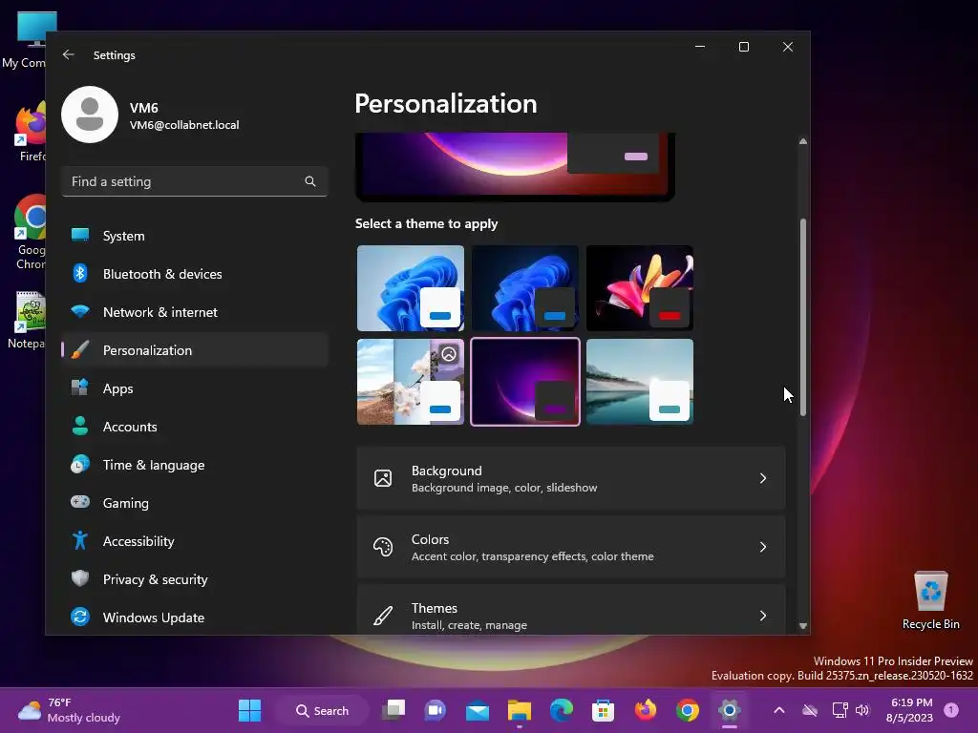Click the search magnifier in Find a setting
Screen dimensions: 978x733
[310, 181]
